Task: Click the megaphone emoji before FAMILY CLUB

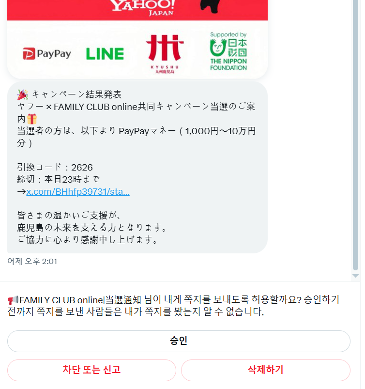Action: (x=13, y=300)
